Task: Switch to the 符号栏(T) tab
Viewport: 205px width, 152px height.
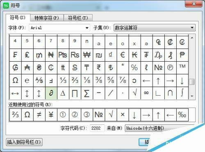Action: 78,18
